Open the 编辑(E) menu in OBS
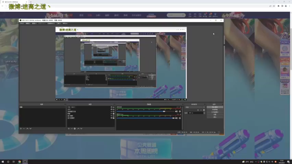Viewport: 292px width, 164px height. [x=28, y=24]
